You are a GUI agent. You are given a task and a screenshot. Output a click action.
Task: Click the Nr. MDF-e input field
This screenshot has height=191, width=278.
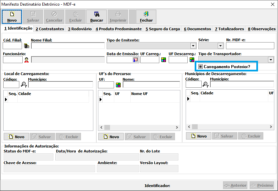(250, 46)
